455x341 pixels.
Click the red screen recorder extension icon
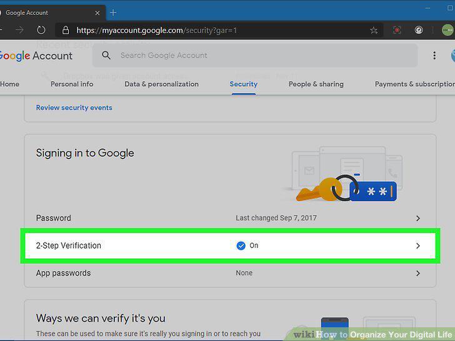click(397, 30)
